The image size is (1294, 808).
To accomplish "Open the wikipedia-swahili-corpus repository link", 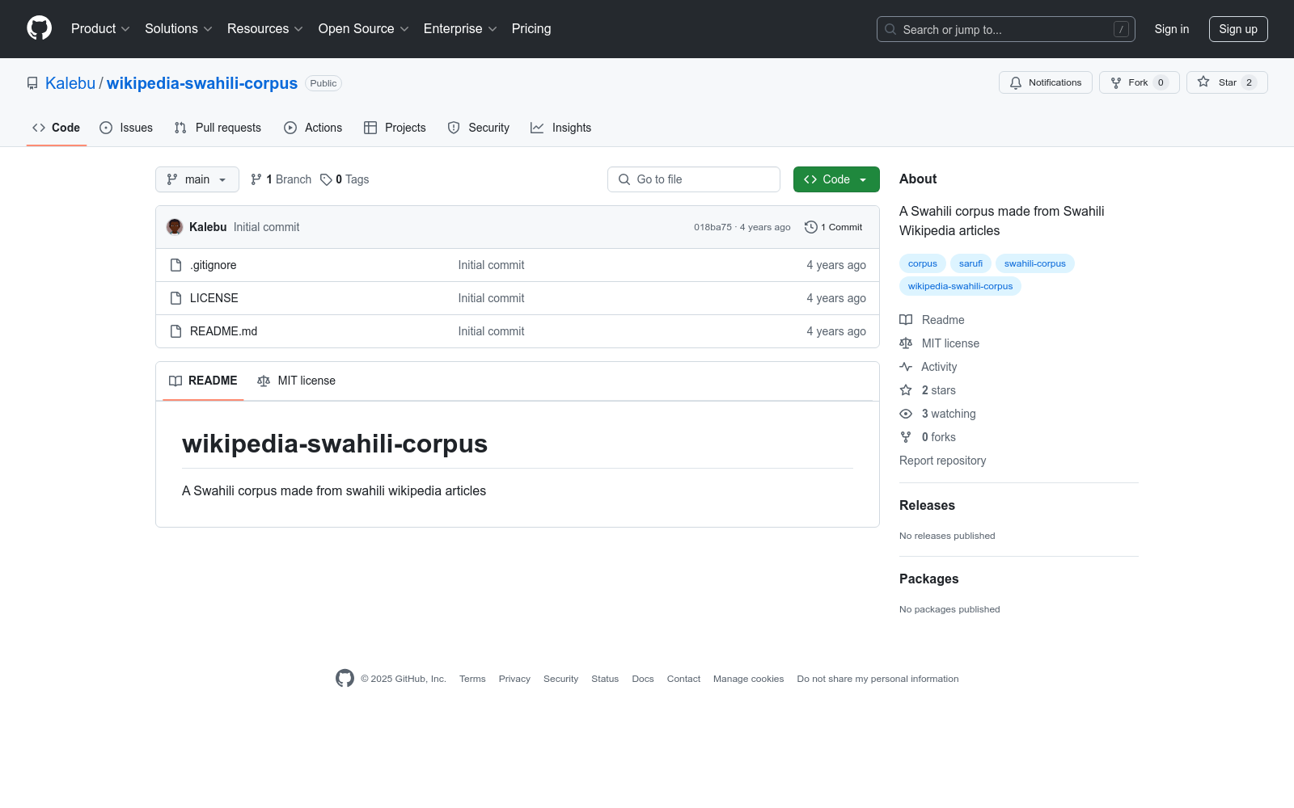I will tap(202, 83).
